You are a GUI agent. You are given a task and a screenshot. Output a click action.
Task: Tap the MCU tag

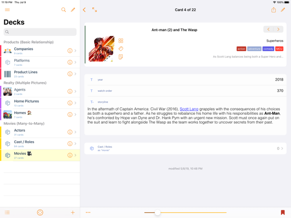click(x=279, y=49)
